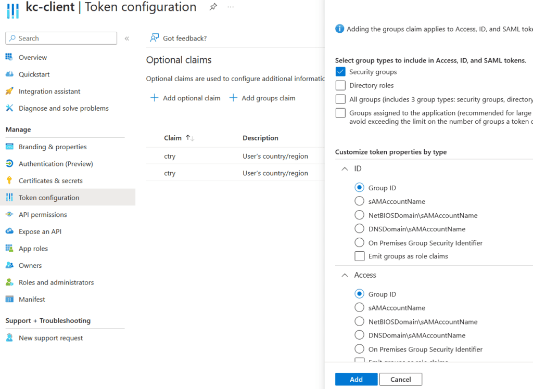533x389 pixels.
Task: Click the Integration assistant rocket icon
Action: pos(9,91)
